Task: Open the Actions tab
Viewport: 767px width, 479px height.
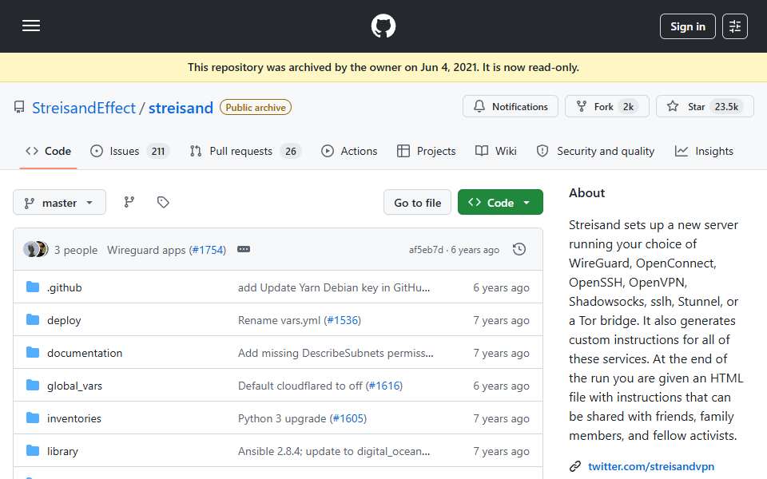Action: pyautogui.click(x=349, y=151)
